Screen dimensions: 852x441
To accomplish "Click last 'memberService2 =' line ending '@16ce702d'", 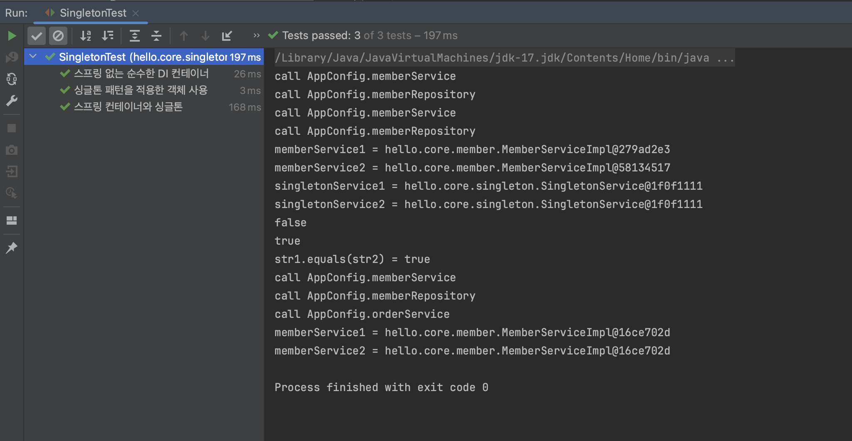I will click(472, 351).
